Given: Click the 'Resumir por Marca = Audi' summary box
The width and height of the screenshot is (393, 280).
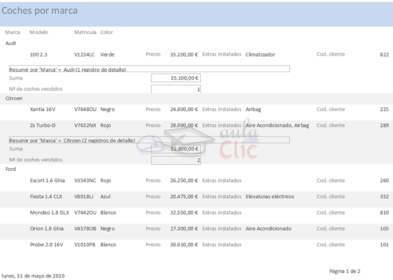Looking at the screenshot, I should pos(149,69).
